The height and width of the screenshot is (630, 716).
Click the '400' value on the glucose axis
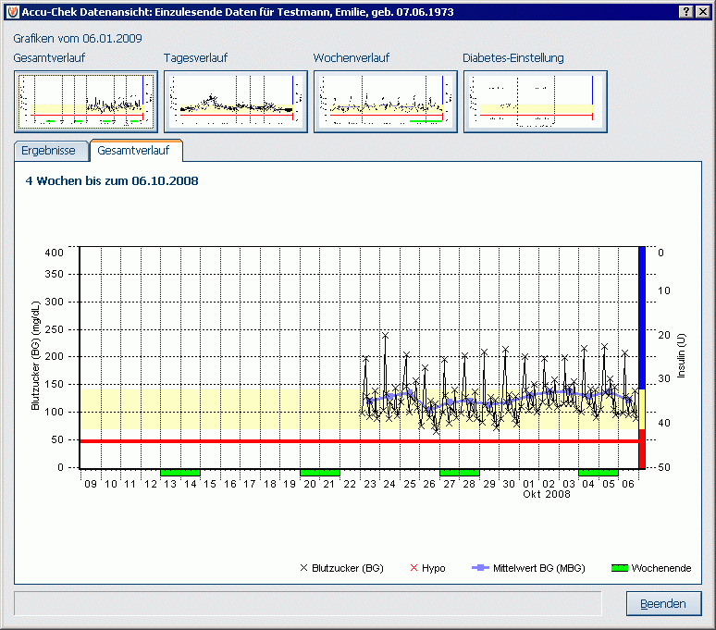pos(54,253)
